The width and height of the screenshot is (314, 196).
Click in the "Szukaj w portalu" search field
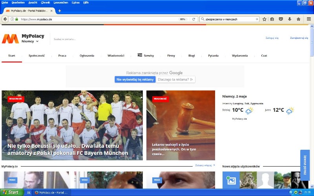78,39
